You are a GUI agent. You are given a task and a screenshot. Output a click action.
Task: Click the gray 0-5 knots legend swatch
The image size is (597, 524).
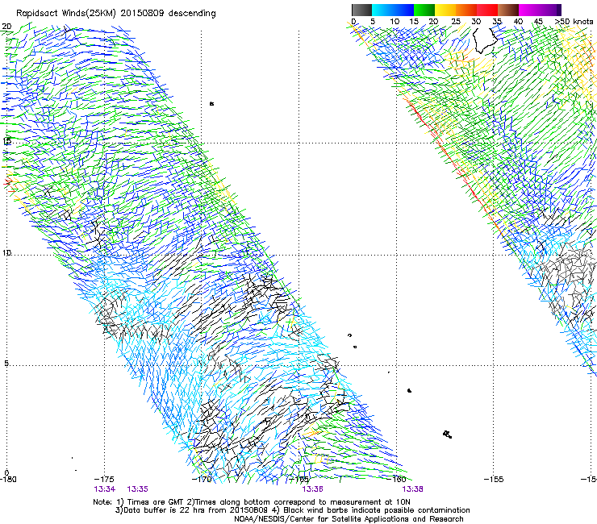(361, 10)
